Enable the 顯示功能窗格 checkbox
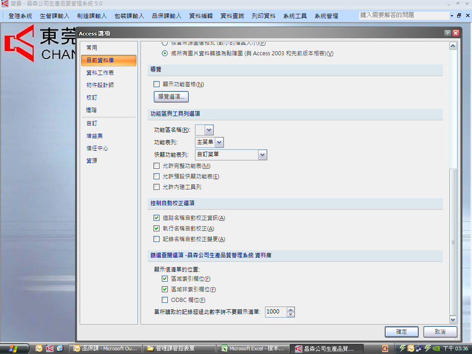The image size is (472, 354). pyautogui.click(x=156, y=84)
